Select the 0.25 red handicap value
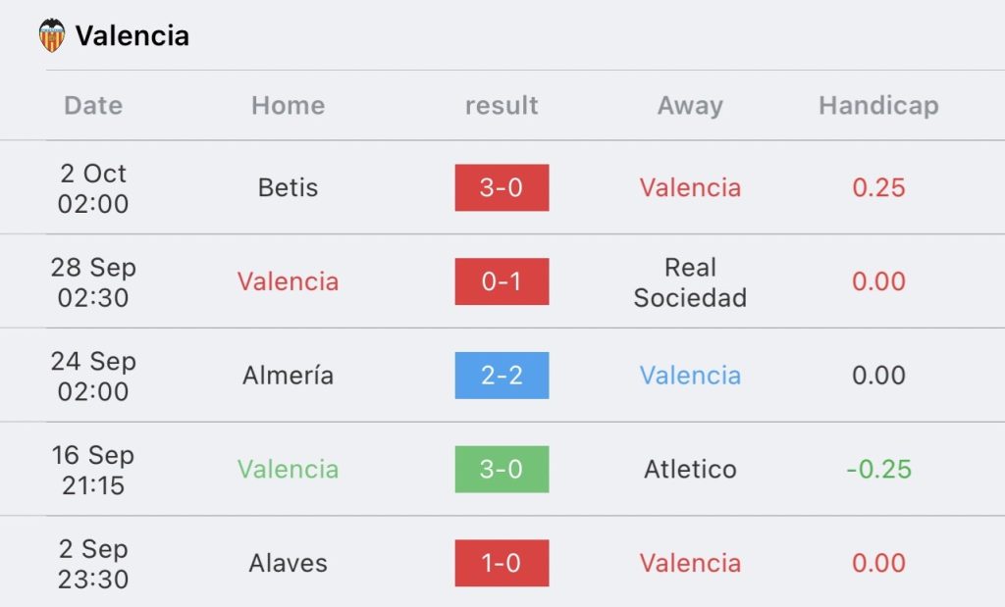The height and width of the screenshot is (607, 1005). point(878,187)
